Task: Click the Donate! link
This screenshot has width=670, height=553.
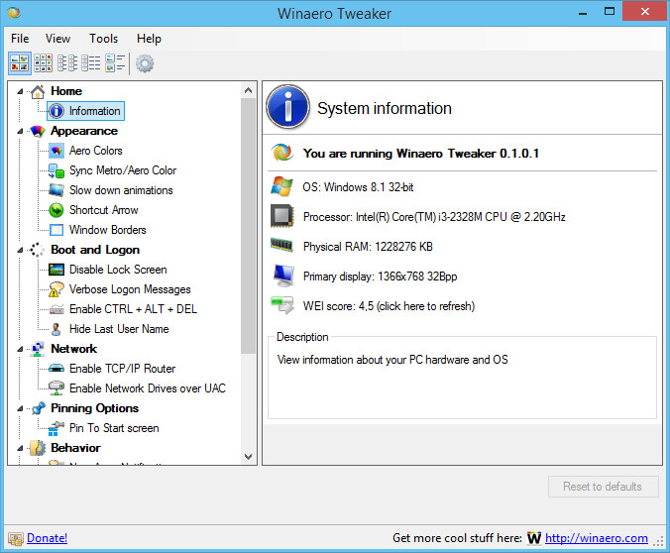Action: tap(47, 538)
